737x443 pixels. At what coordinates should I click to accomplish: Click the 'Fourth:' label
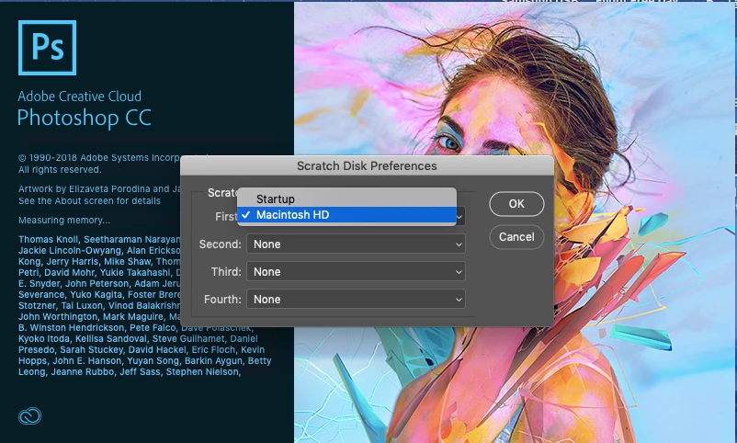click(222, 300)
